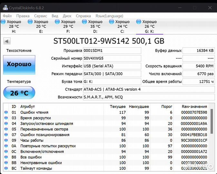This screenshot has height=174, width=217.
Task: Click the 26 °C temperature button
Action: 19,93
